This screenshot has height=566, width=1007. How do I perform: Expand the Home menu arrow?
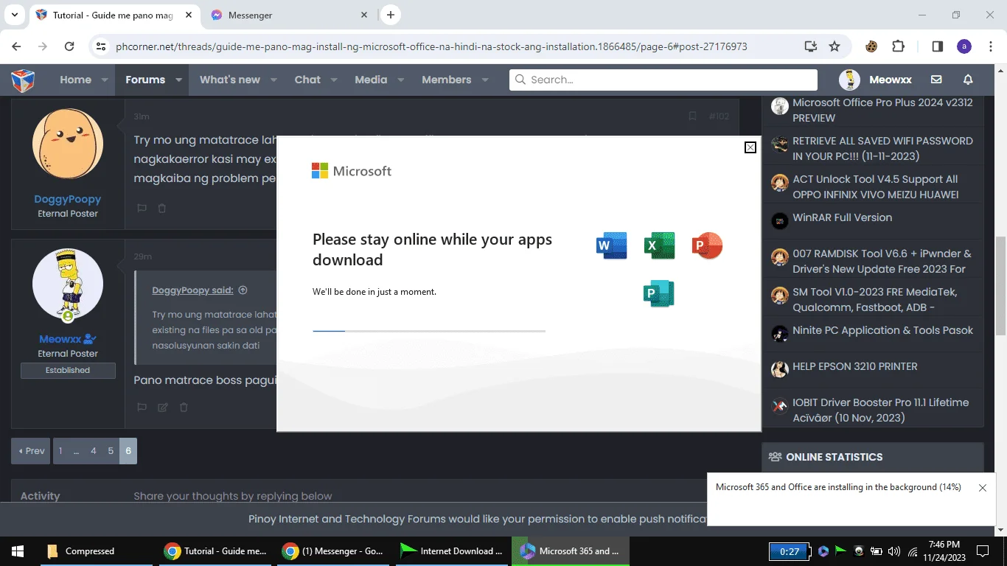click(x=105, y=80)
